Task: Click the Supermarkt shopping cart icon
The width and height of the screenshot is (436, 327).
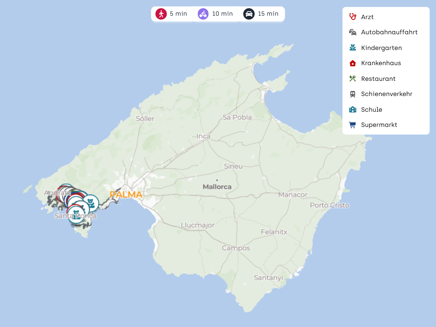Action: [x=353, y=125]
